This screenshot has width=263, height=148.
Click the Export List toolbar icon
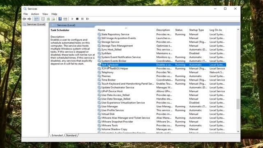coord(53,19)
